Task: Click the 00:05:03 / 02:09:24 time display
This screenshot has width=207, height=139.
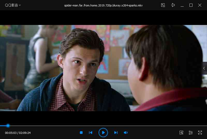Action: click(18, 133)
